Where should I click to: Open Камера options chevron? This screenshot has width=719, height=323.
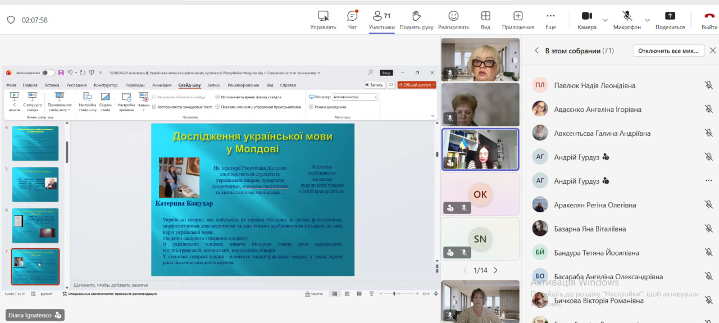(605, 20)
